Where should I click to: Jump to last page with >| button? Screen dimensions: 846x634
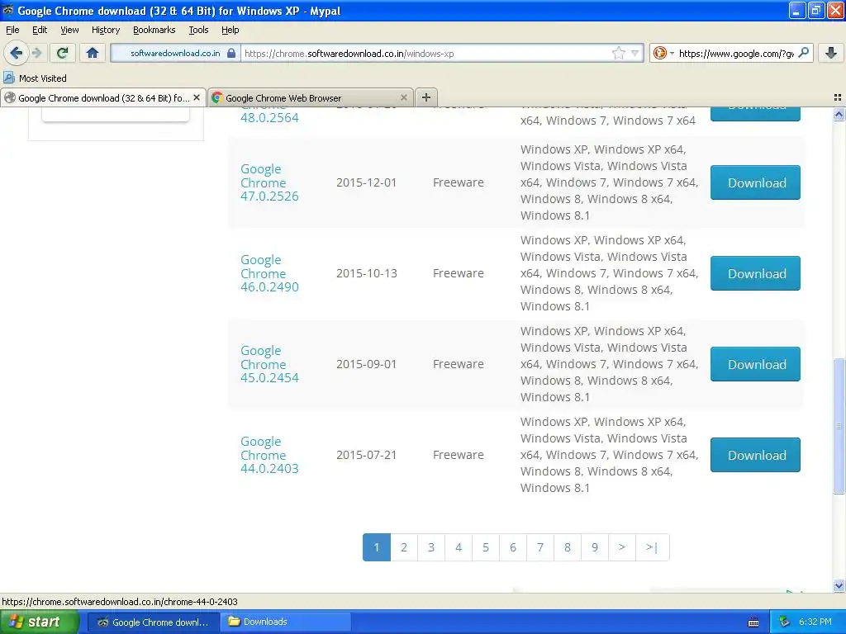pos(653,547)
